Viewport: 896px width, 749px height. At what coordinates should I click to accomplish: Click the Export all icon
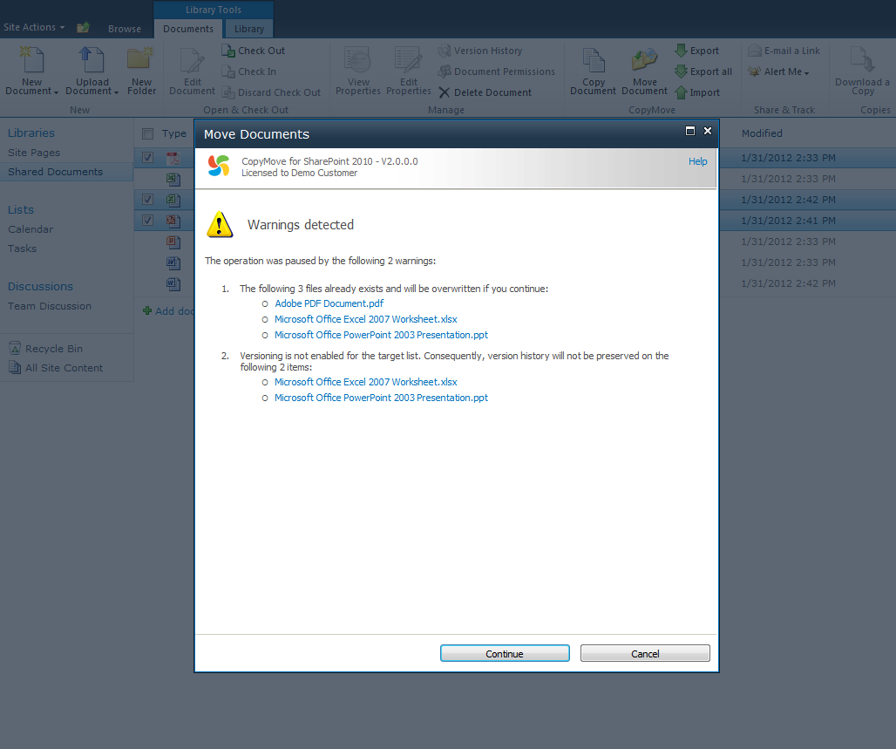[x=681, y=71]
